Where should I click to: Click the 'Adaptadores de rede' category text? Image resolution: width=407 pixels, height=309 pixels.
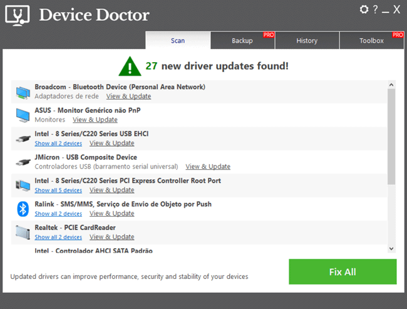point(67,96)
